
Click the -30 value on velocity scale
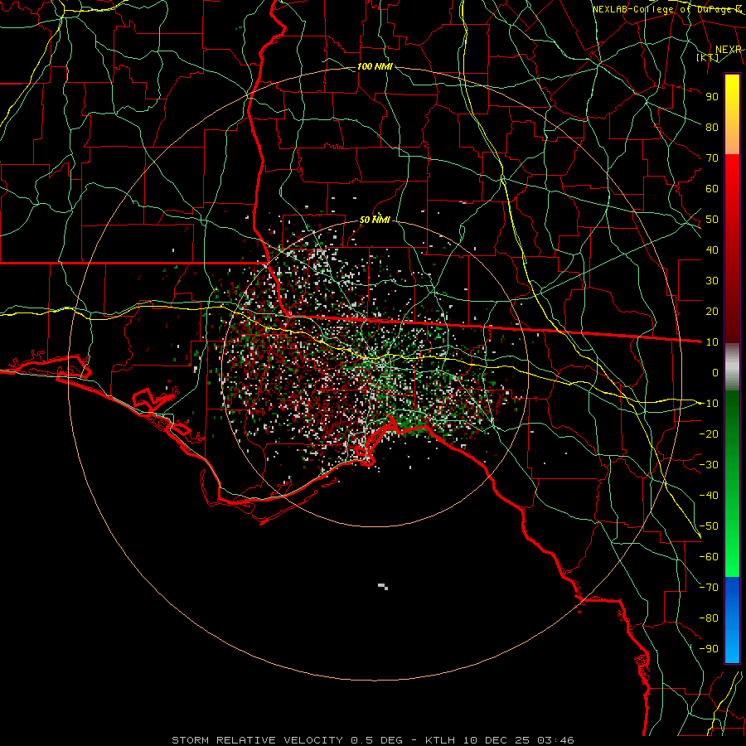[x=709, y=465]
